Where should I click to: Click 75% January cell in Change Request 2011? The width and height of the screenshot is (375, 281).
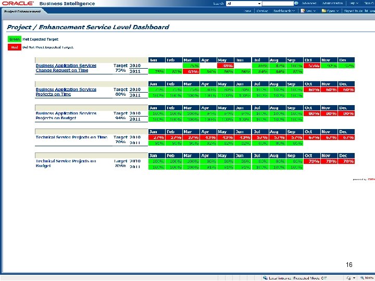pos(157,71)
